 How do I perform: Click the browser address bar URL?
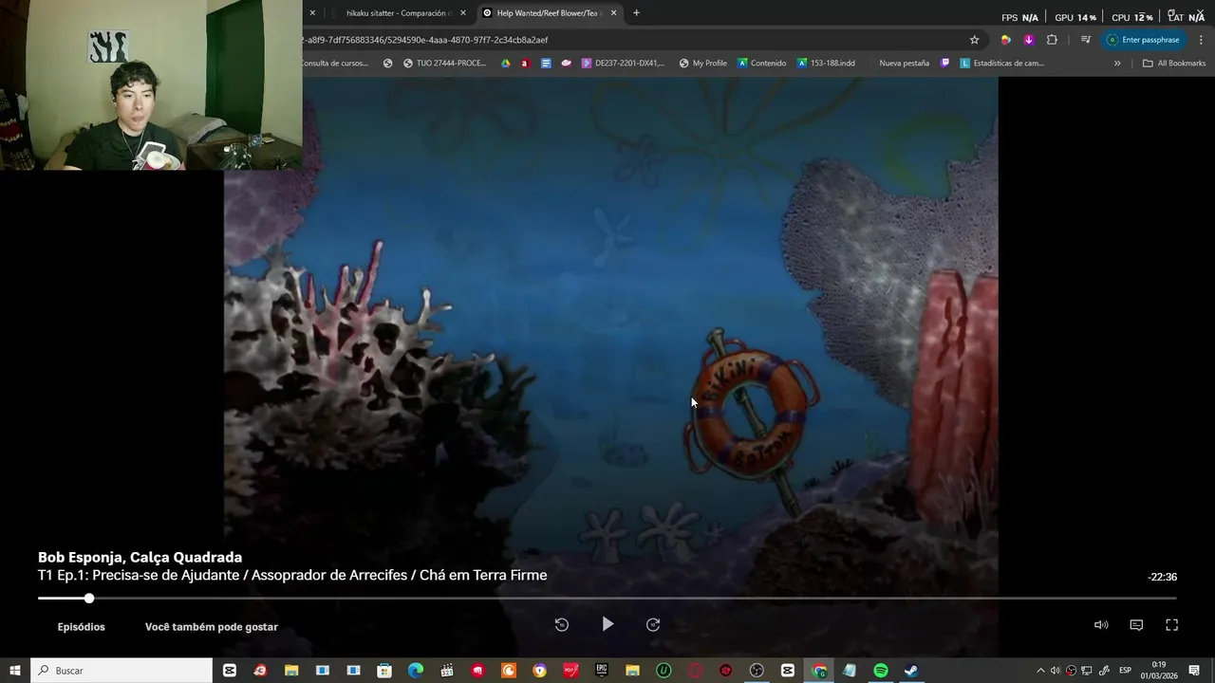point(424,40)
